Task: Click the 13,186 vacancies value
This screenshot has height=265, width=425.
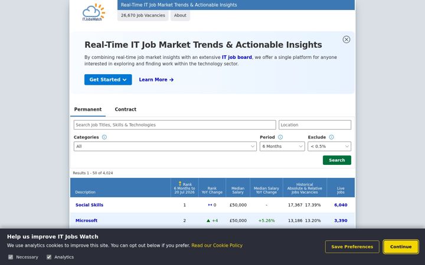Action: (295, 221)
